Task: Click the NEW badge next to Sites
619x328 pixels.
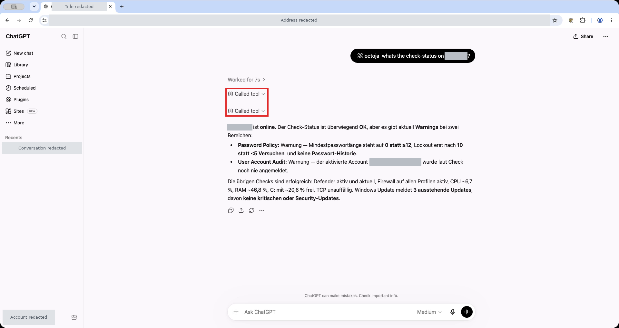Action: pos(32,111)
